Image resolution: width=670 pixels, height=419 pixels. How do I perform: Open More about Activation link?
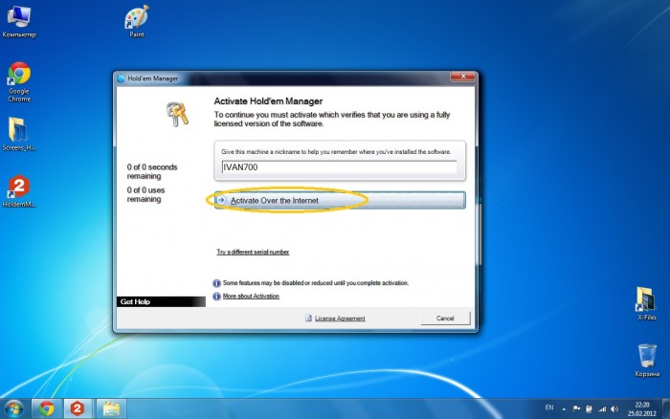click(251, 296)
